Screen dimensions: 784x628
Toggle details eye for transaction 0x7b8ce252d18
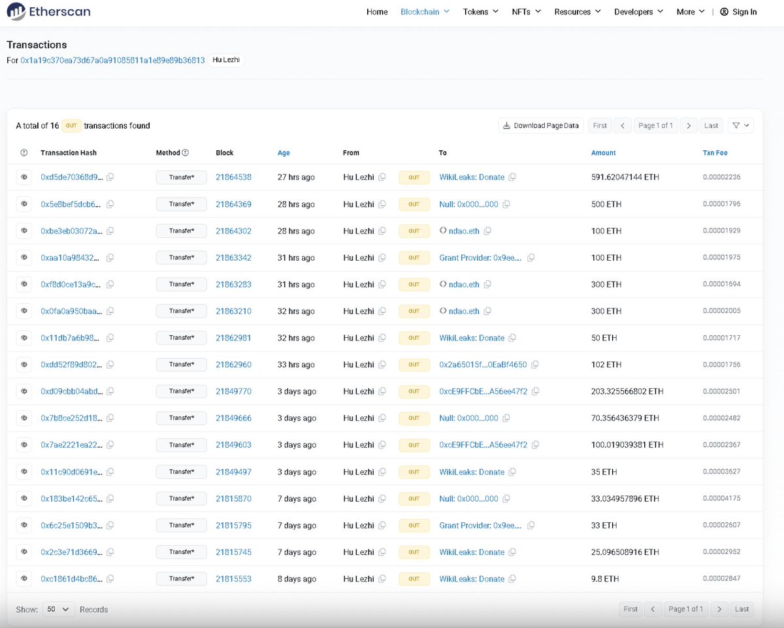(x=24, y=418)
